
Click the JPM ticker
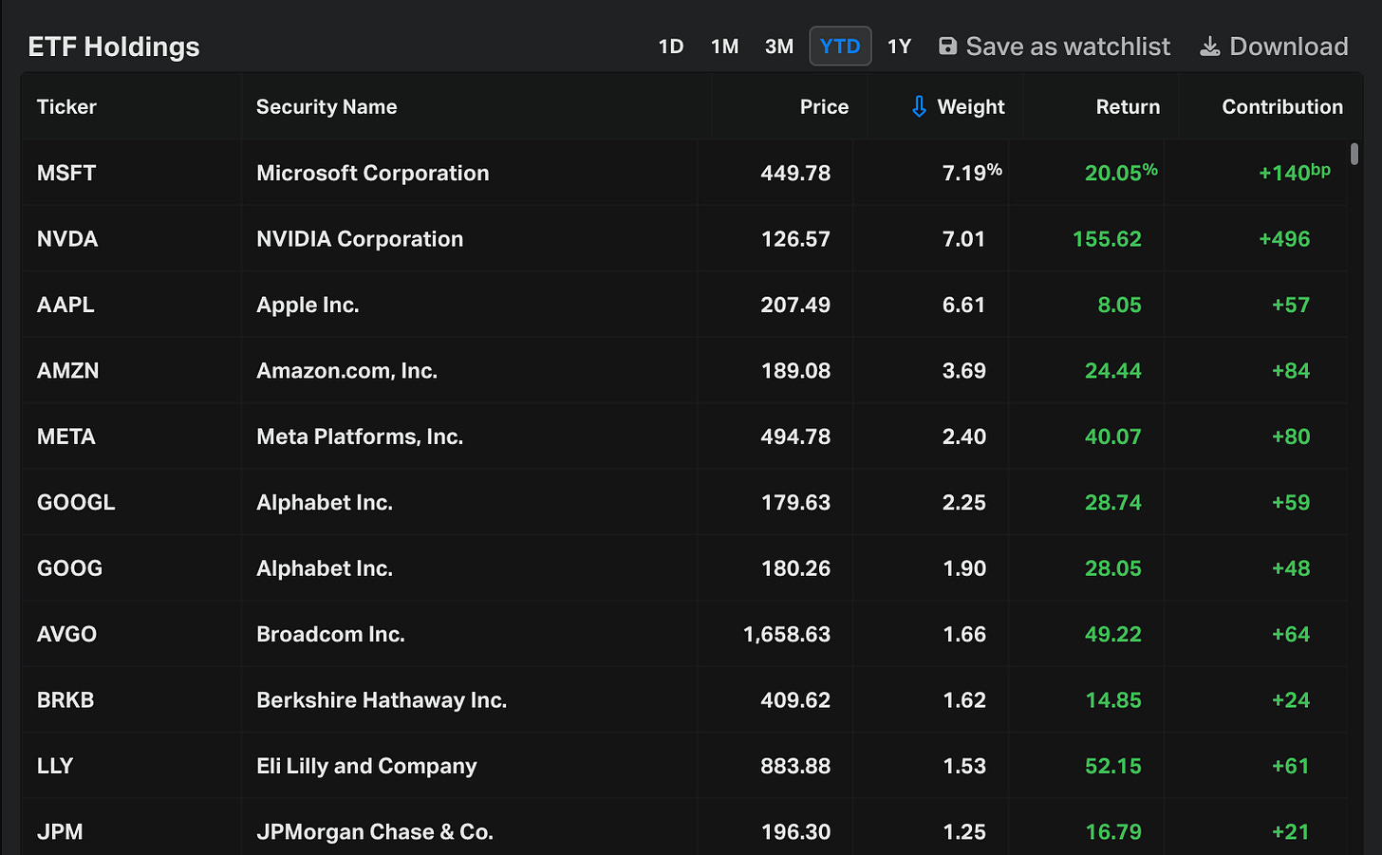(x=60, y=832)
